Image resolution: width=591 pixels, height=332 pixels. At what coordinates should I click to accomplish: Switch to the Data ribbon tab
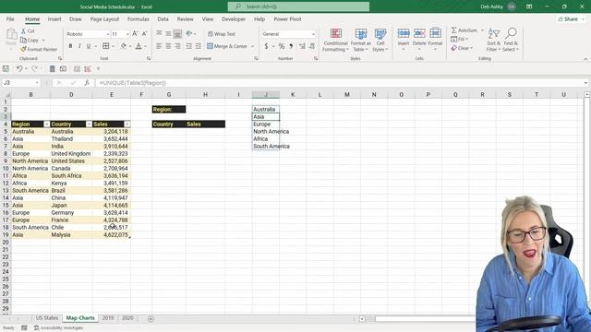[163, 18]
